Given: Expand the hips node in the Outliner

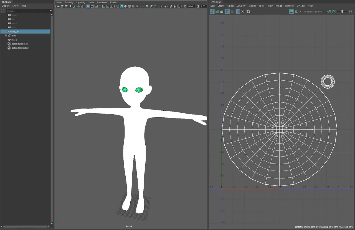Looking at the screenshot, I should pos(6,36).
